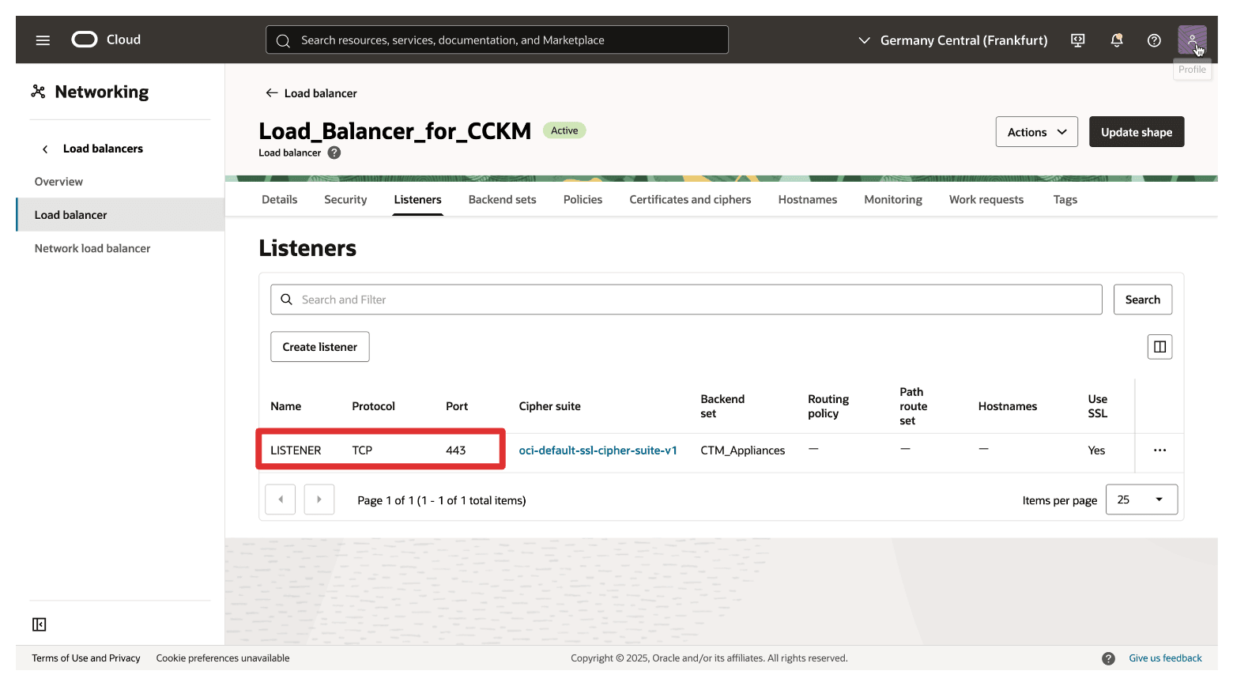Screen dimensions: 1233x686
Task: Click the Load balancers sidebar heading
Action: (x=103, y=149)
